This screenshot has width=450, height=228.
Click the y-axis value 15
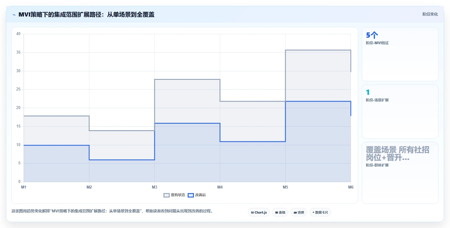coord(18,126)
